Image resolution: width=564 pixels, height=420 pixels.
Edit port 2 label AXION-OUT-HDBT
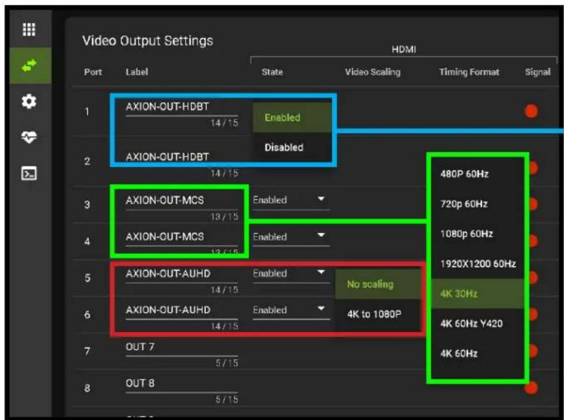pos(182,157)
